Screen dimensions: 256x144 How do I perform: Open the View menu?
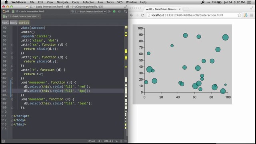pyautogui.click(x=50, y=2)
